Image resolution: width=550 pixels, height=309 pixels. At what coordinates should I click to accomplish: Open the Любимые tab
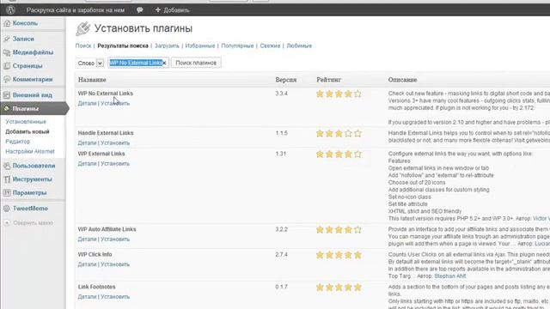point(299,45)
